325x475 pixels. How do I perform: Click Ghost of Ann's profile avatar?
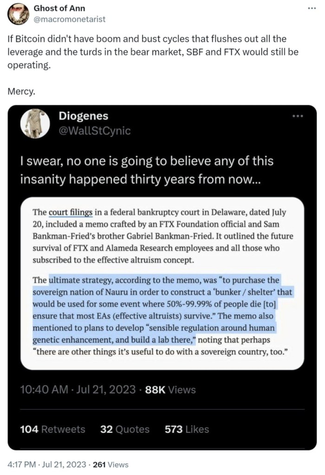tap(18, 15)
